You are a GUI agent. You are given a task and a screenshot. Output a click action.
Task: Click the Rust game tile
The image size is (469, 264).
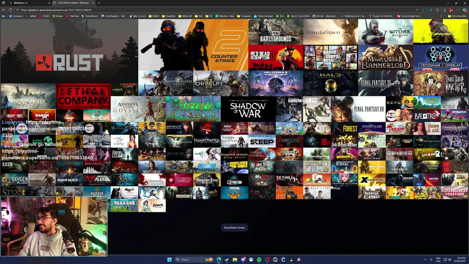tap(69, 51)
